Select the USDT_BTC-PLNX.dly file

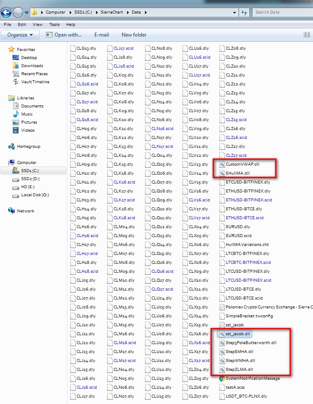[x=243, y=396]
